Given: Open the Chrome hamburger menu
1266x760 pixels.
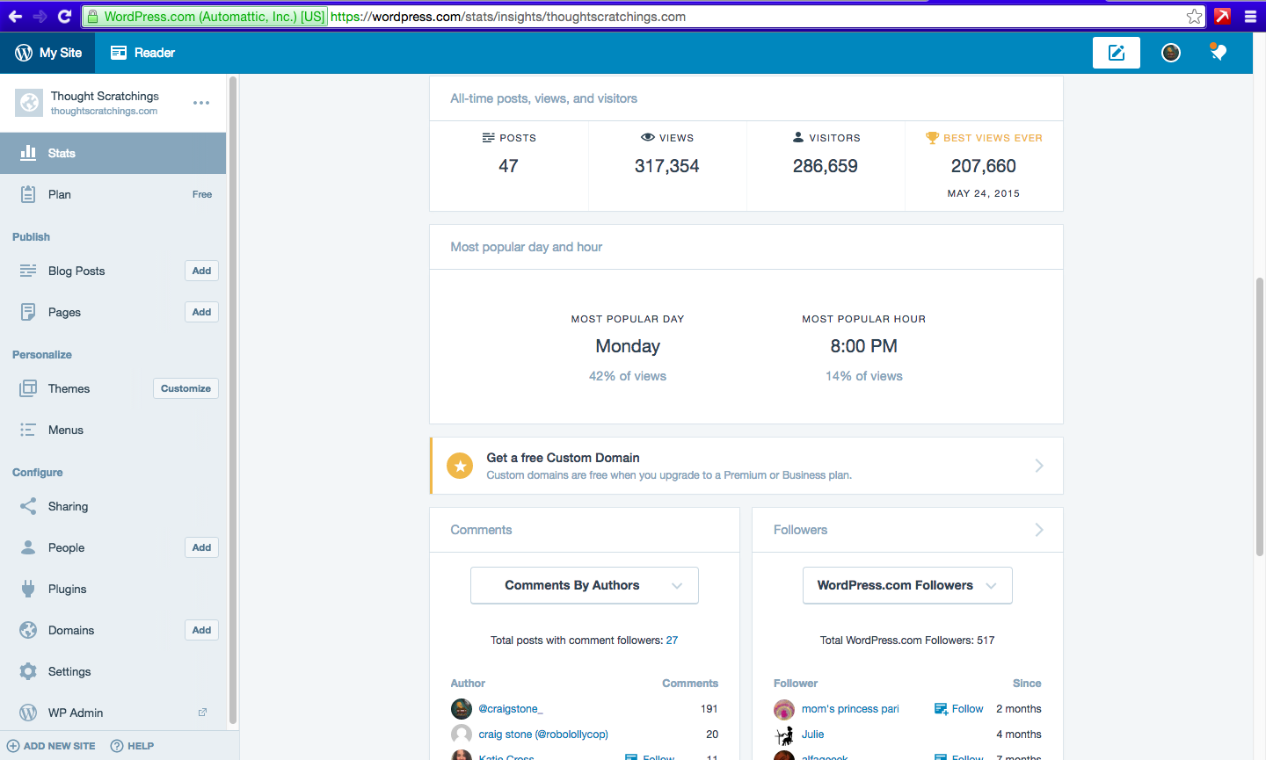Looking at the screenshot, I should pos(1250,16).
